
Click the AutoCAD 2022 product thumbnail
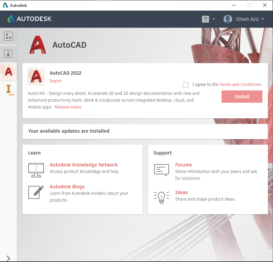[36, 77]
